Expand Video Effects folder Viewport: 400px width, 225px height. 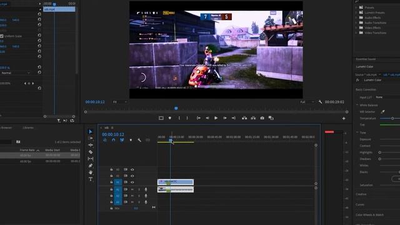tap(356, 27)
